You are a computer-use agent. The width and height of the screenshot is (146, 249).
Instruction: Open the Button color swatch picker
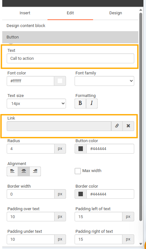click(81, 149)
